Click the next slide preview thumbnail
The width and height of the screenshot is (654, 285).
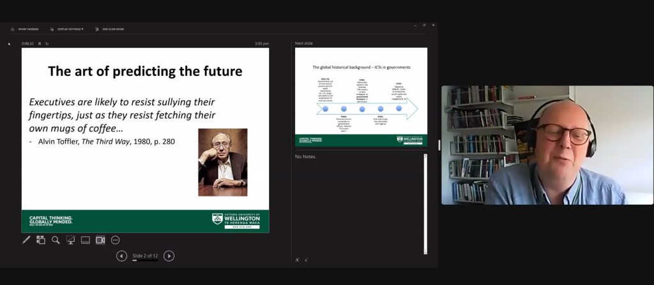coord(361,97)
